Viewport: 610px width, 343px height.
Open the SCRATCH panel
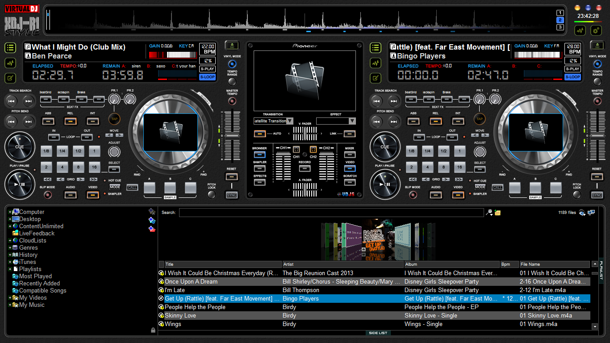(x=350, y=182)
